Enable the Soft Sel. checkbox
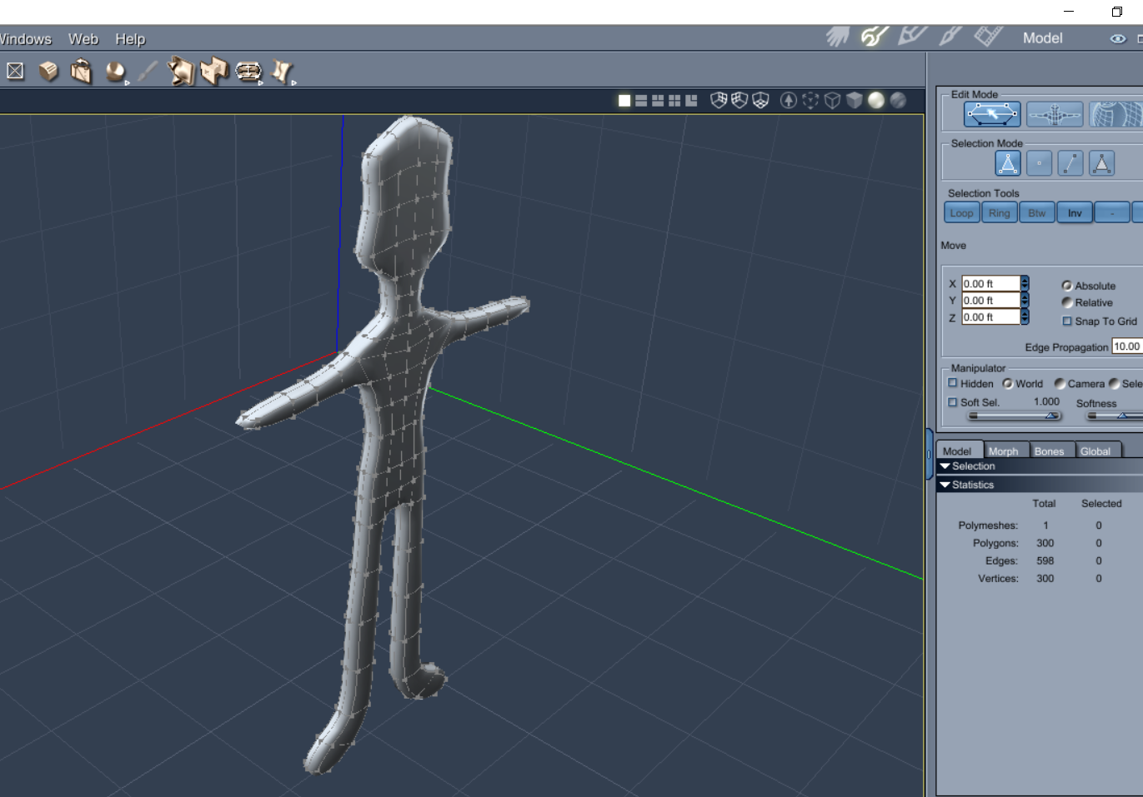This screenshot has width=1143, height=797. [953, 402]
